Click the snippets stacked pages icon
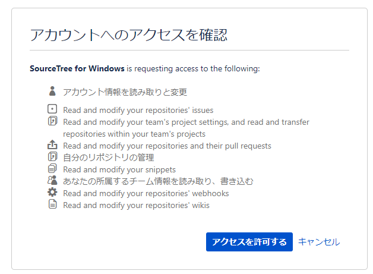This screenshot has height=274, width=373. click(52, 168)
